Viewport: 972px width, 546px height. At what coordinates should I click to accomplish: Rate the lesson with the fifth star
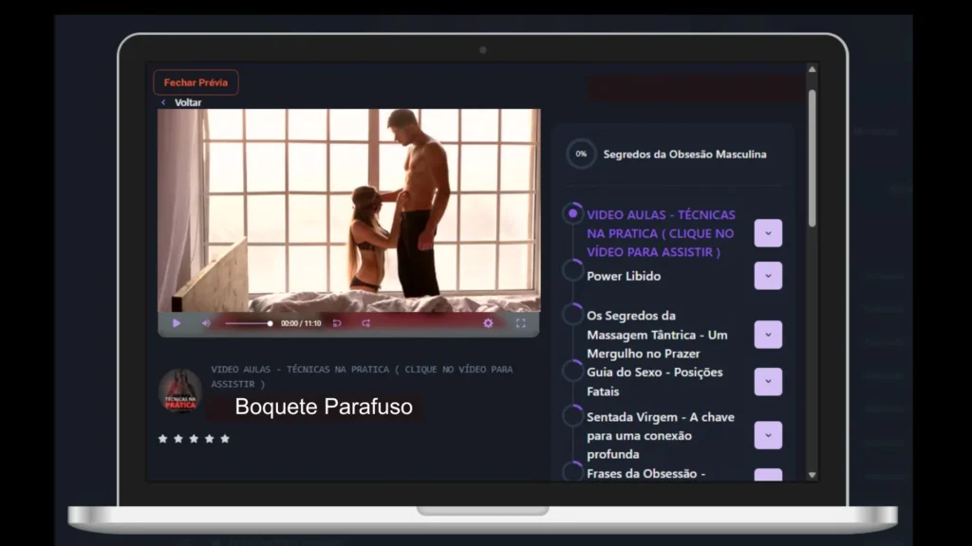click(x=225, y=439)
